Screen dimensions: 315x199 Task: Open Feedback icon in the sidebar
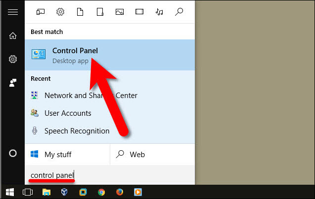(x=13, y=83)
